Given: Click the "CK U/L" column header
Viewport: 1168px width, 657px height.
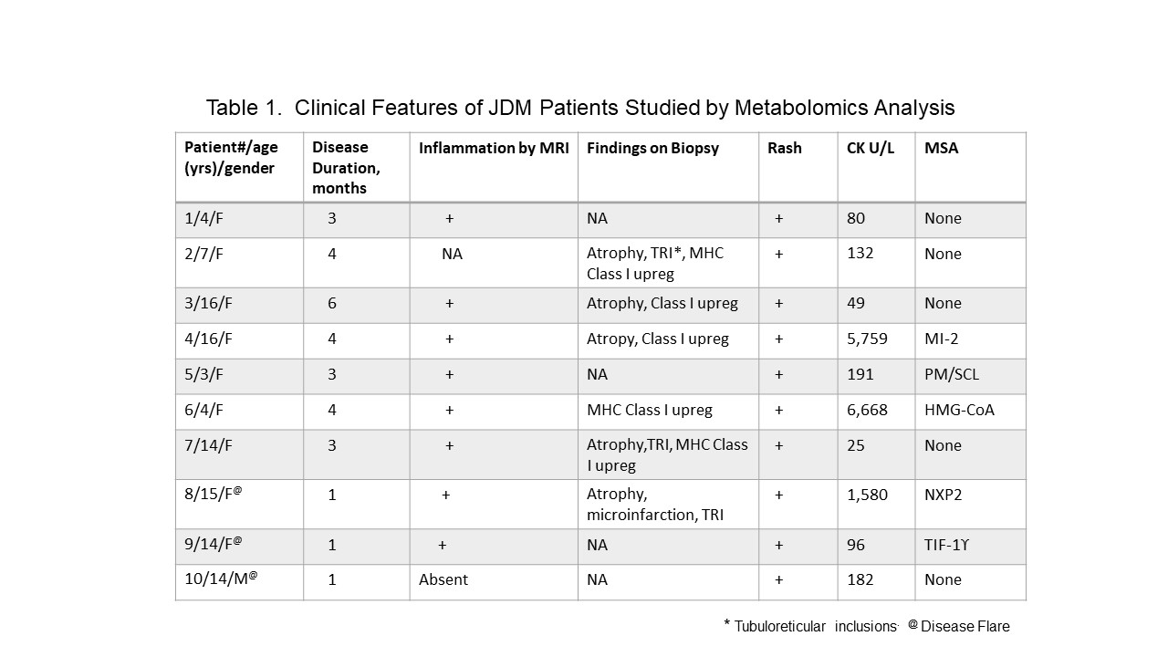Looking at the screenshot, I should pos(870,148).
